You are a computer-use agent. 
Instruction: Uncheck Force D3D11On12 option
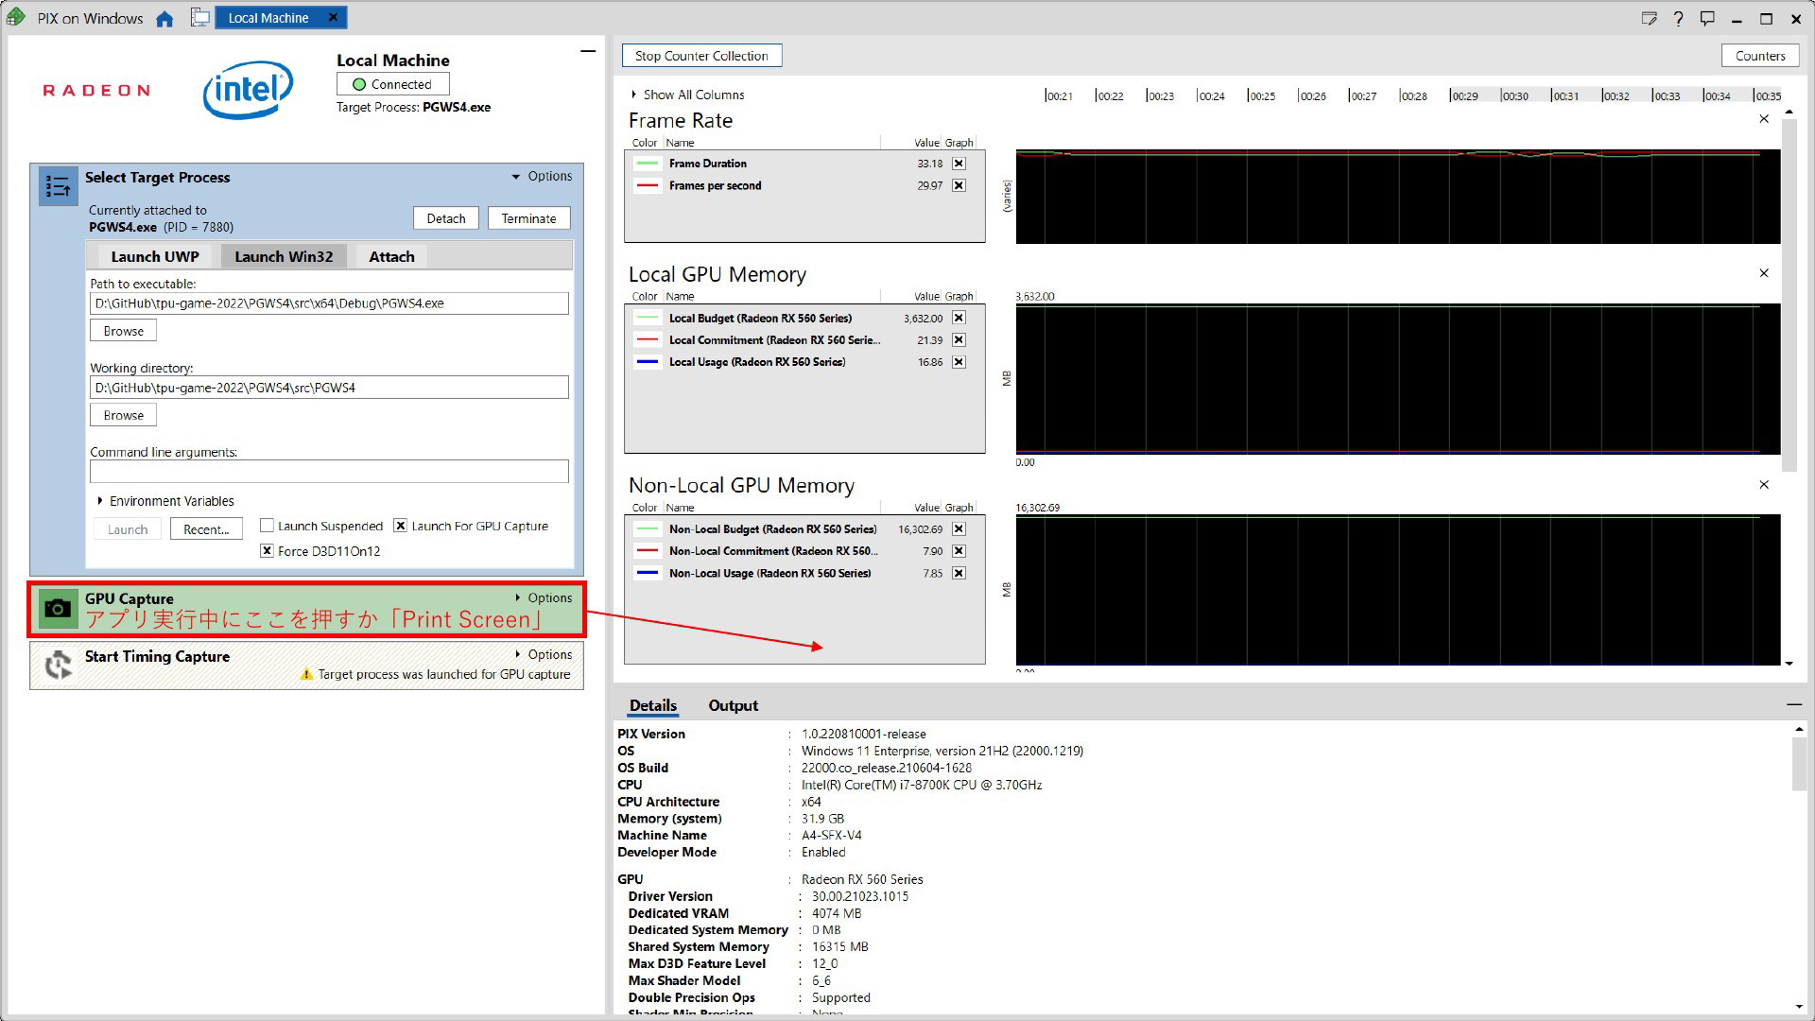pyautogui.click(x=267, y=551)
